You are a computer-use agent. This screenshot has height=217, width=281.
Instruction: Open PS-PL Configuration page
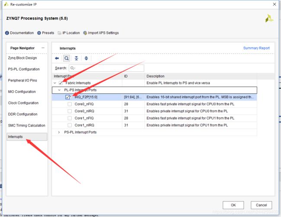tap(24, 69)
